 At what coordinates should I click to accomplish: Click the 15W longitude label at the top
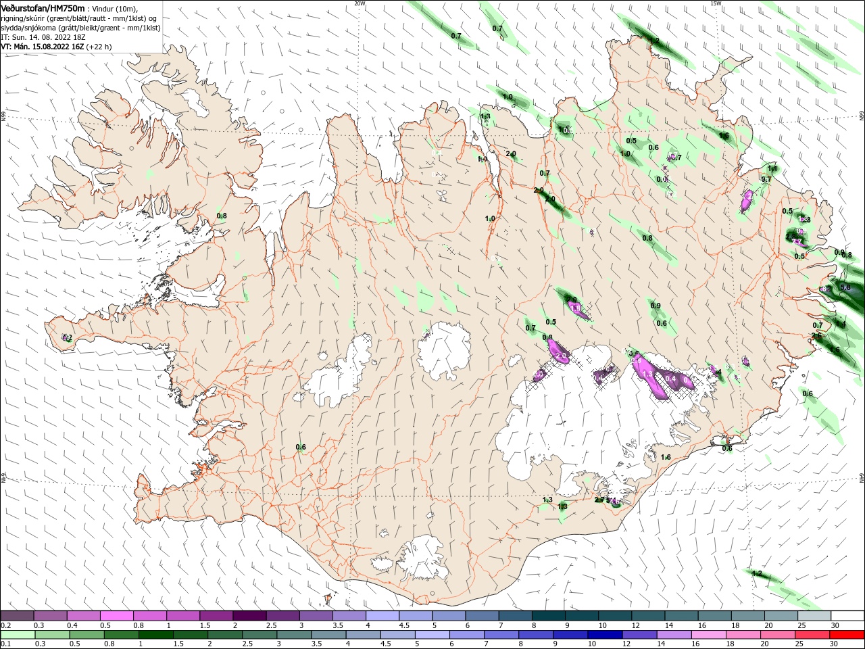(716, 3)
